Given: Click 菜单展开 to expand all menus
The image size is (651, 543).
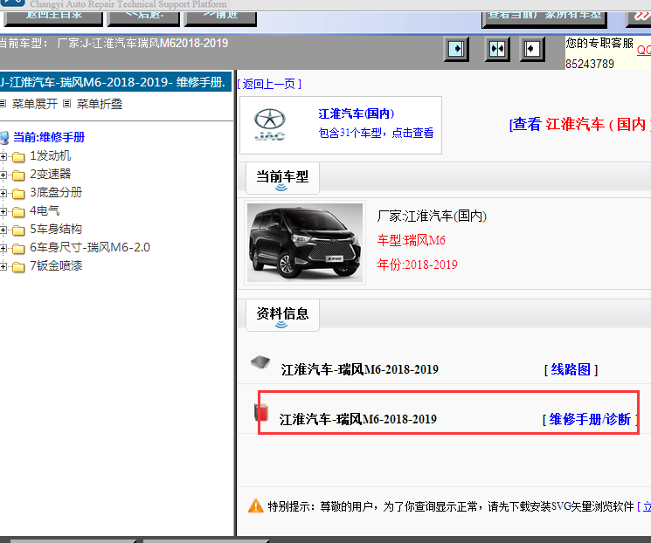Looking at the screenshot, I should [35, 104].
